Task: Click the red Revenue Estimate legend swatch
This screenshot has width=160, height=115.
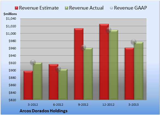Action: click(x=16, y=8)
